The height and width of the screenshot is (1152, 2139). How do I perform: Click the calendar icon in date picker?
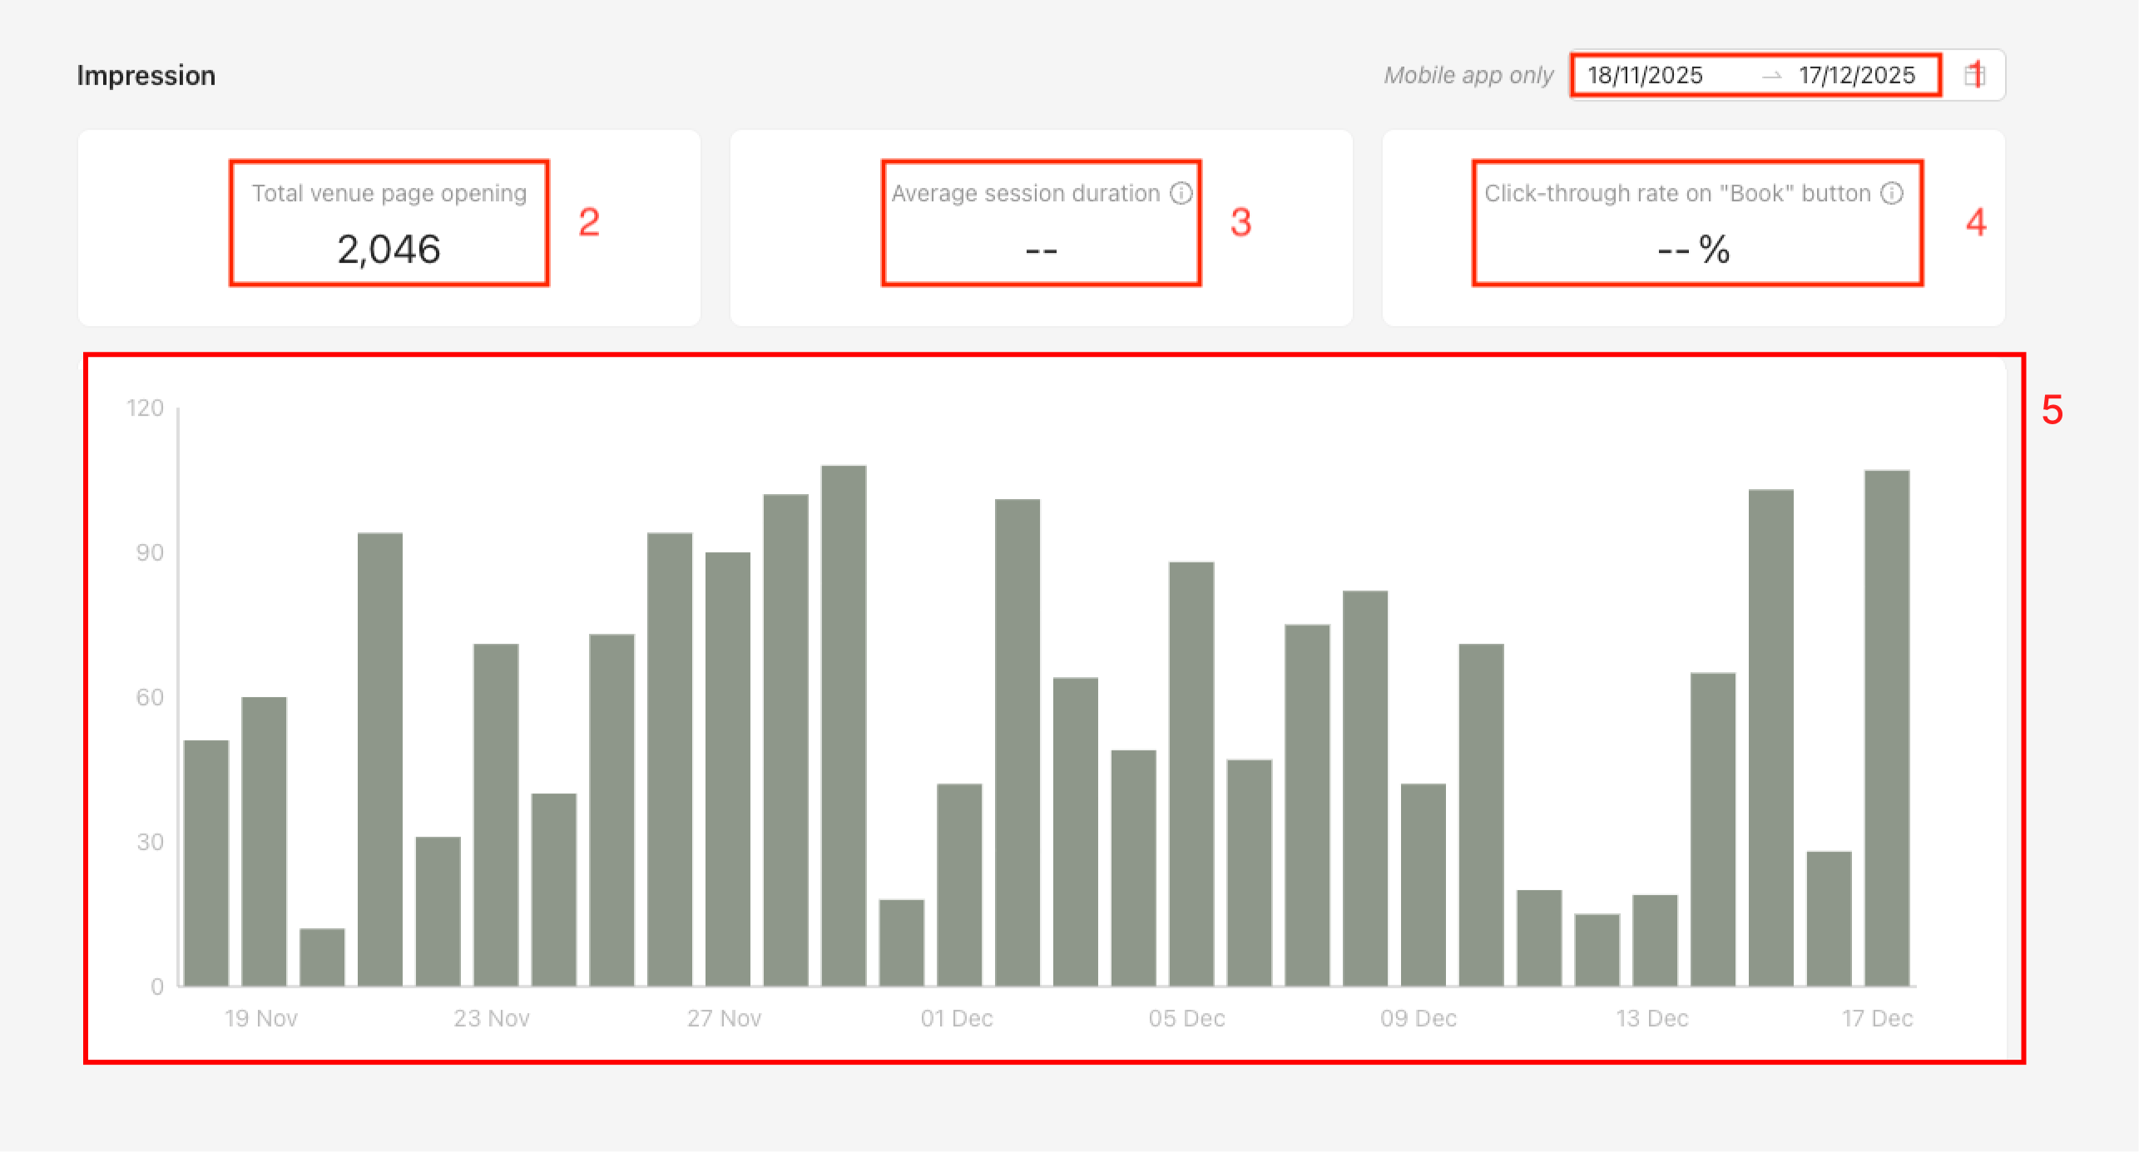(1974, 75)
